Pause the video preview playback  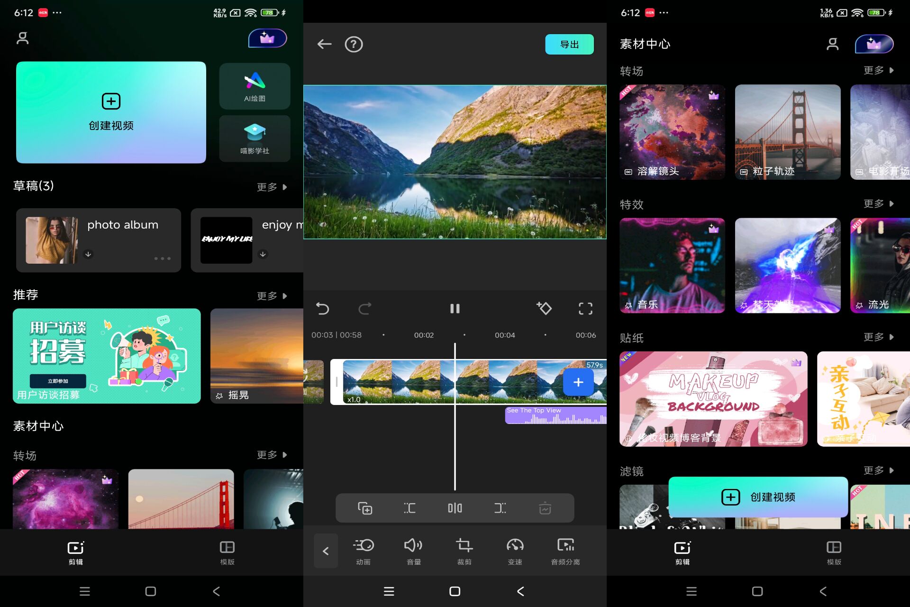point(455,308)
